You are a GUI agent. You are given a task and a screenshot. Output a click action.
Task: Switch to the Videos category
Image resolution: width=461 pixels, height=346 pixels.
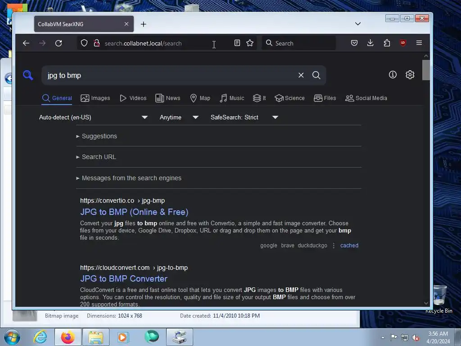pyautogui.click(x=133, y=98)
